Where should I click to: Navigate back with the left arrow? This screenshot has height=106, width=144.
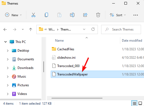tap(5, 29)
